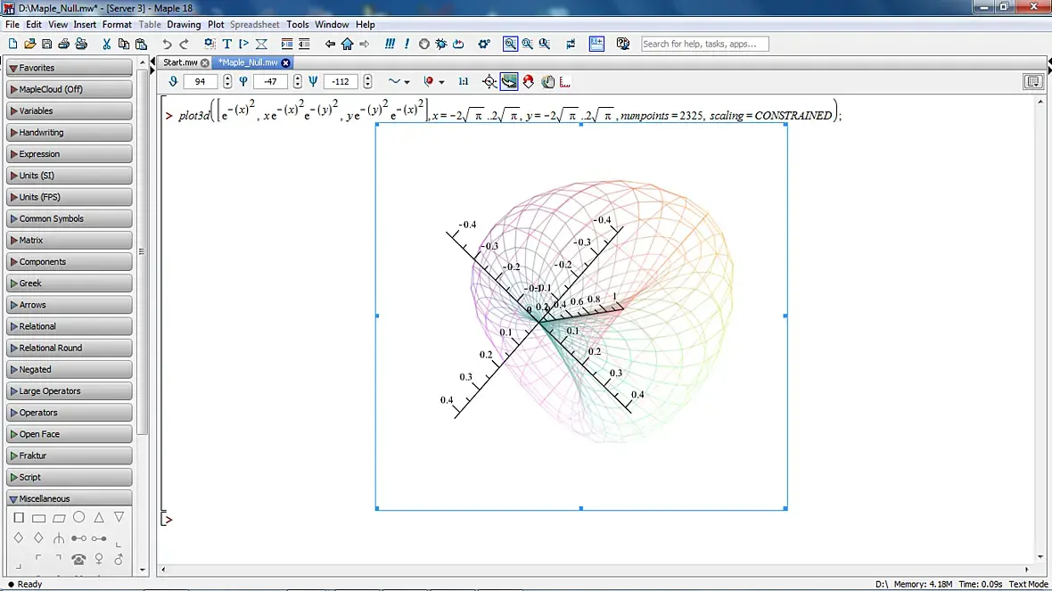Viewport: 1052px width, 591px height.
Task: Open the Plot menu
Action: pyautogui.click(x=216, y=25)
